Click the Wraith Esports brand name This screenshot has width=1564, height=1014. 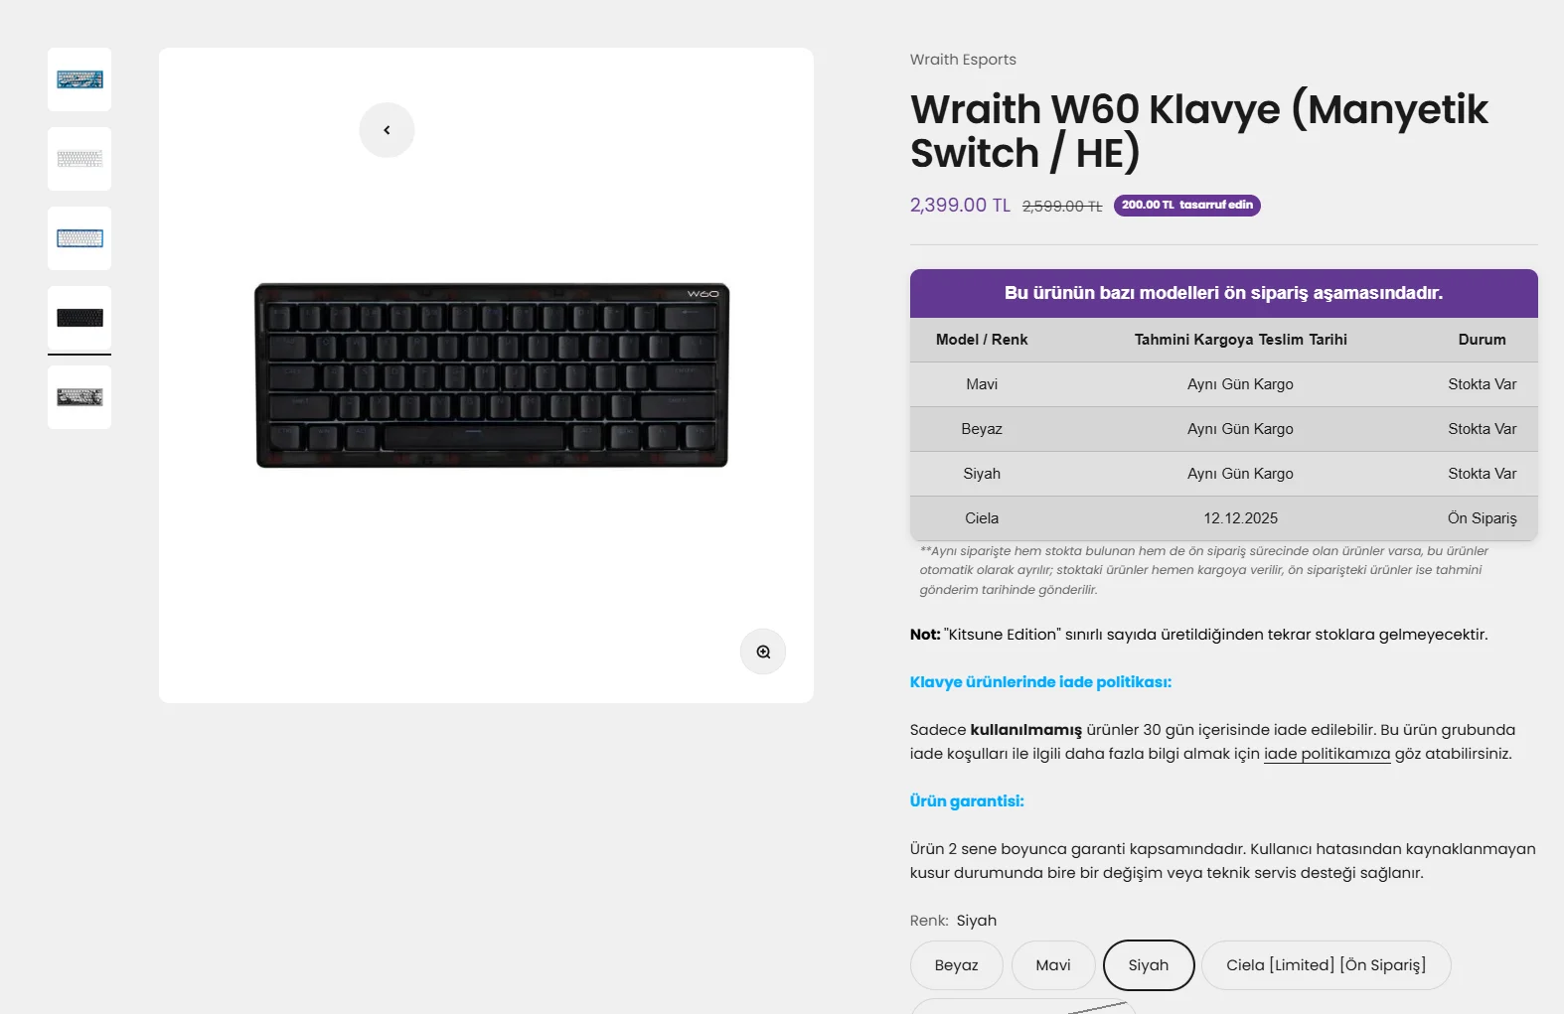[x=963, y=60]
